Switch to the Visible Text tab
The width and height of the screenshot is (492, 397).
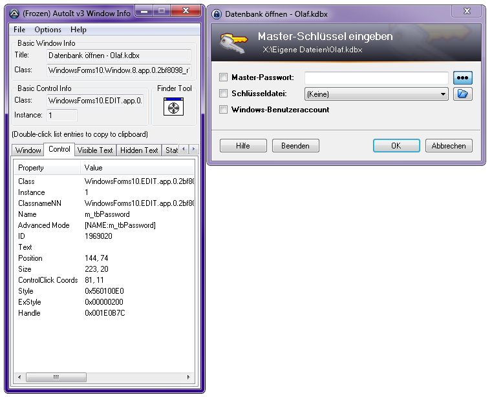coord(95,150)
